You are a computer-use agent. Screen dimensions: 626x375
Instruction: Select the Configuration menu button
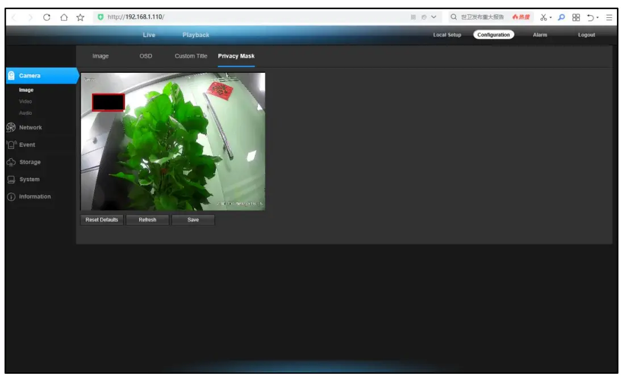(494, 35)
